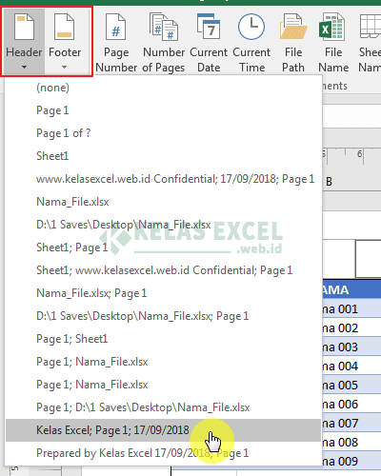This screenshot has height=476, width=381.
Task: Insert Number of Pages element
Action: pos(164,43)
